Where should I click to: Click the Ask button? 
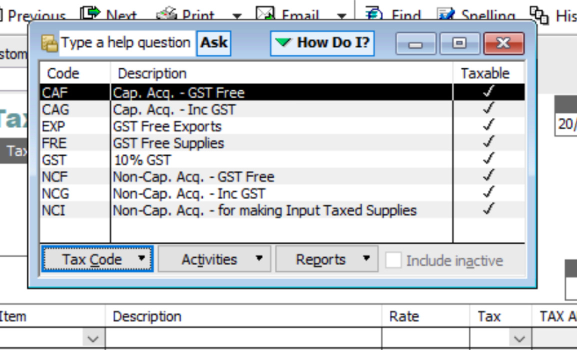214,43
